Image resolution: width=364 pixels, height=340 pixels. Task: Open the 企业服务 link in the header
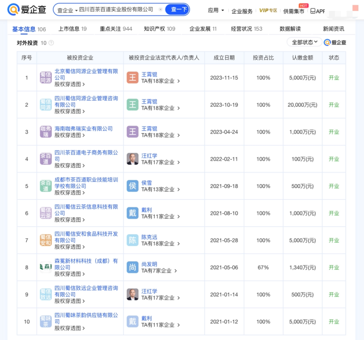(242, 11)
